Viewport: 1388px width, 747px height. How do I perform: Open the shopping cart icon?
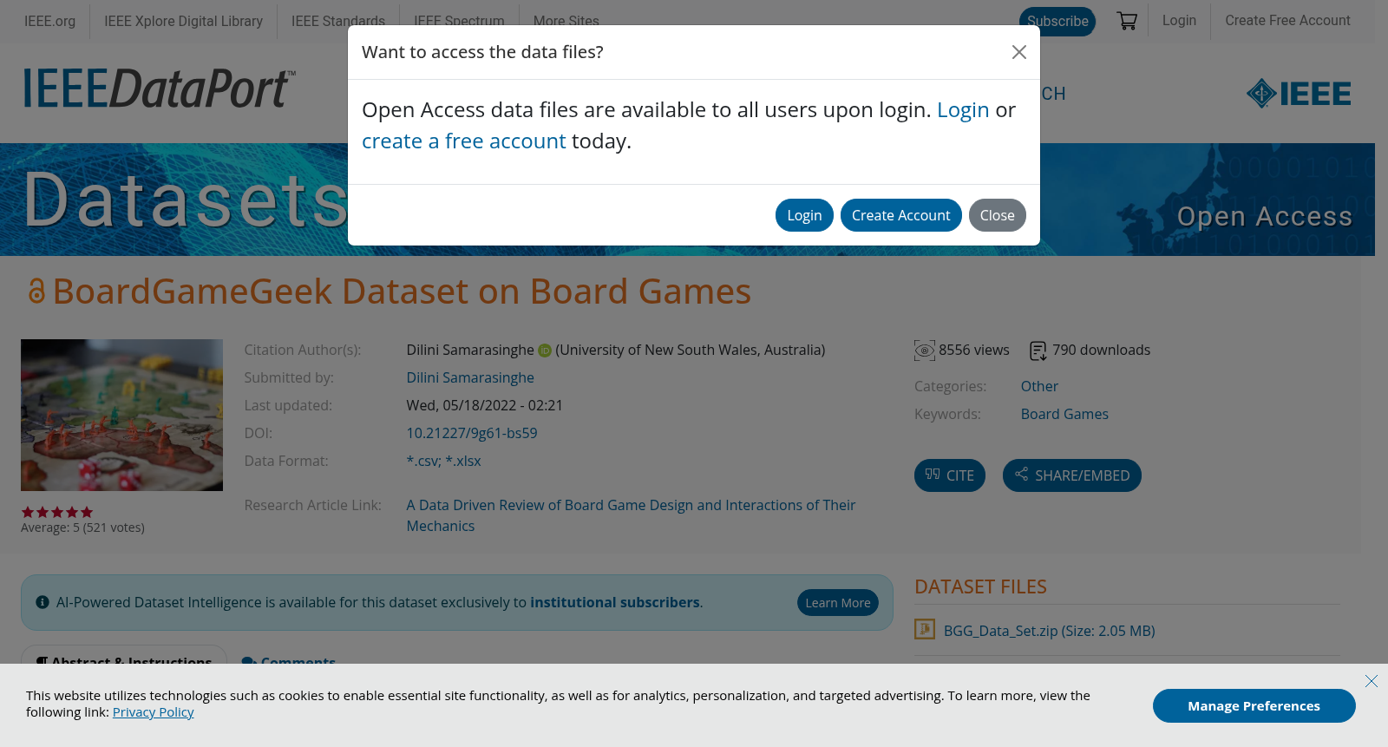click(x=1127, y=21)
